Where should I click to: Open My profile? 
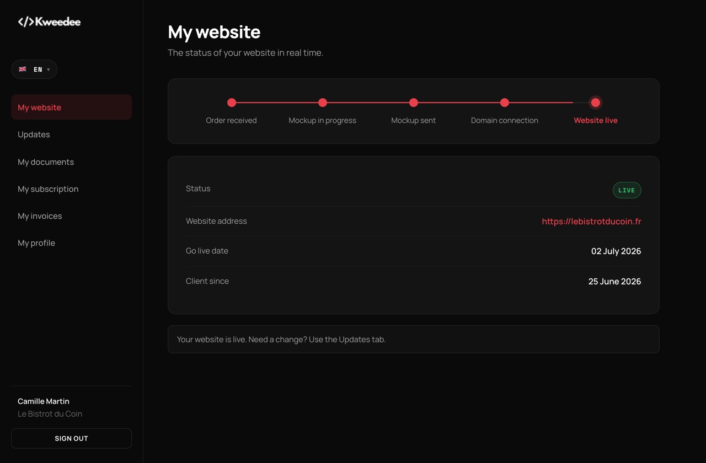click(71, 243)
